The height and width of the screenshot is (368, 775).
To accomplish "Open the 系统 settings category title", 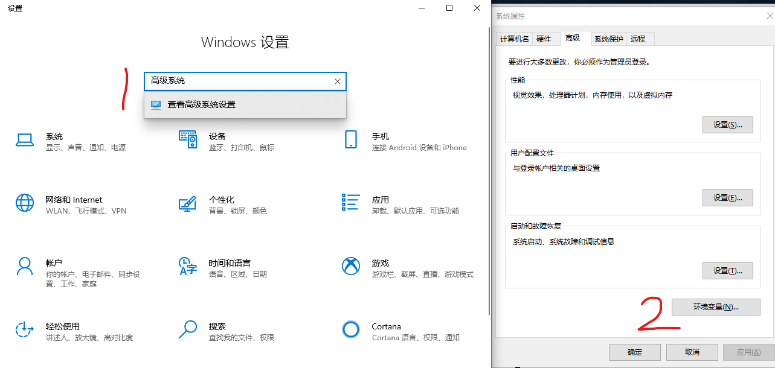I will [x=54, y=136].
